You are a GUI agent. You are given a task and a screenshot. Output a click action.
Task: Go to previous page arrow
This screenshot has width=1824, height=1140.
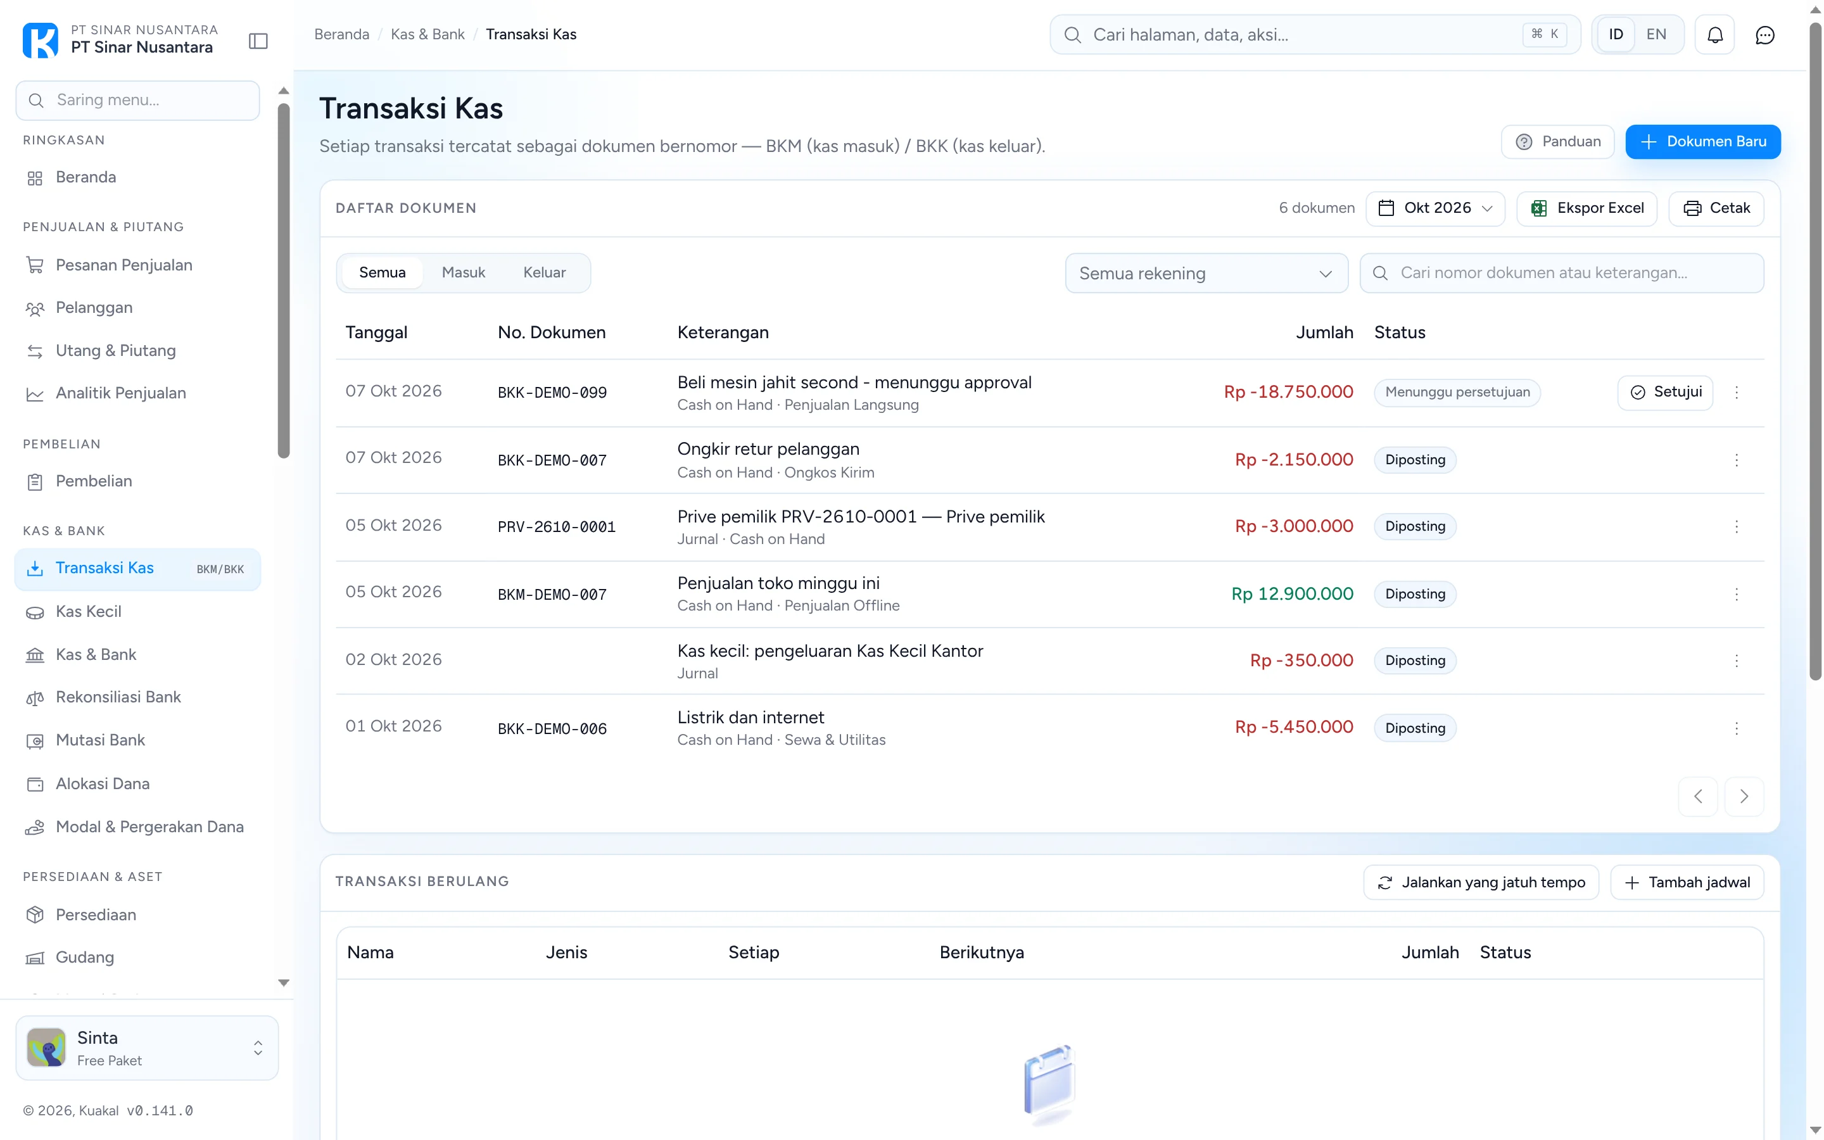point(1698,796)
